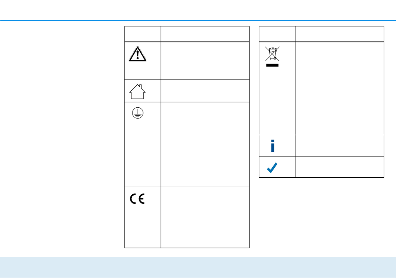Screen dimensions: 396x278
Task: Click the left table's wide header cell
Action: tap(205, 34)
